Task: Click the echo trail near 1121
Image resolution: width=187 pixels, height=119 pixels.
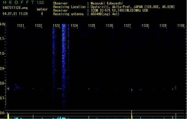Action: coord(18,87)
